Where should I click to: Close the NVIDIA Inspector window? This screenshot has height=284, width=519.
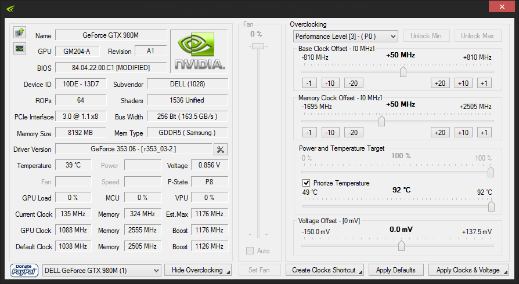502,6
